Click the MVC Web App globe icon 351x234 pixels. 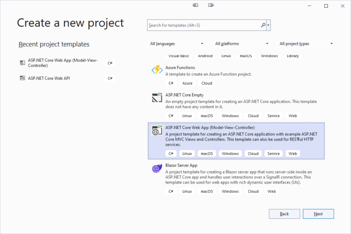click(157, 131)
